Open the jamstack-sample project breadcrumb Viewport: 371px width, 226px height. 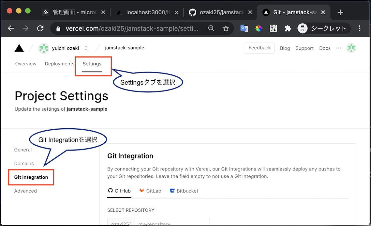coord(125,48)
